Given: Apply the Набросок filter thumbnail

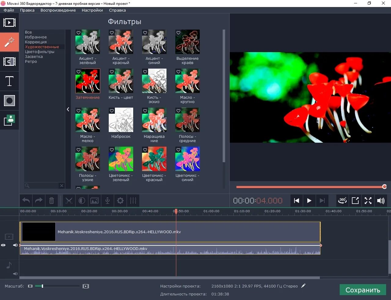Looking at the screenshot, I should [121, 120].
